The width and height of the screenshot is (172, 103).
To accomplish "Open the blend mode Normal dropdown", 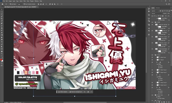I will 157,13.
